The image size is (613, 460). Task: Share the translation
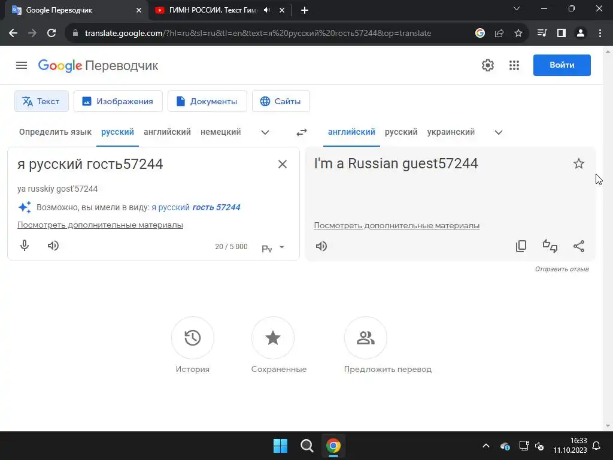[579, 246]
